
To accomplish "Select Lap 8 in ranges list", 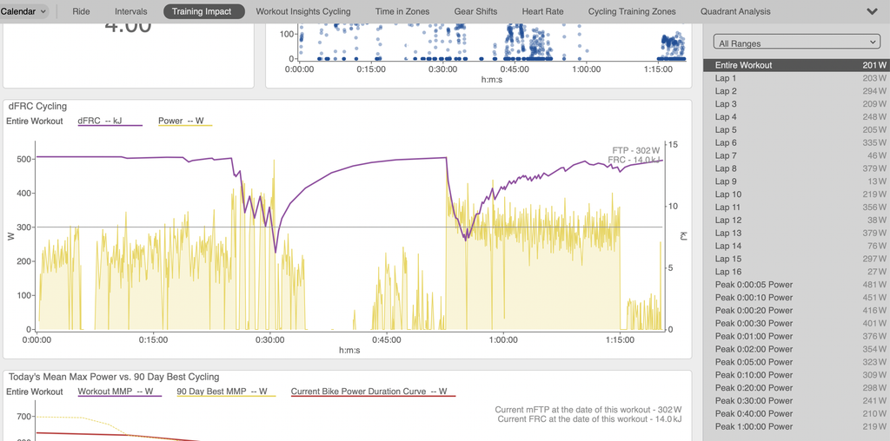I will coord(796,168).
